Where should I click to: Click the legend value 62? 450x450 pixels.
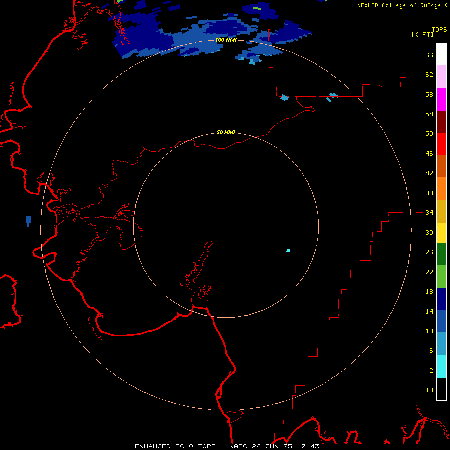coord(429,75)
